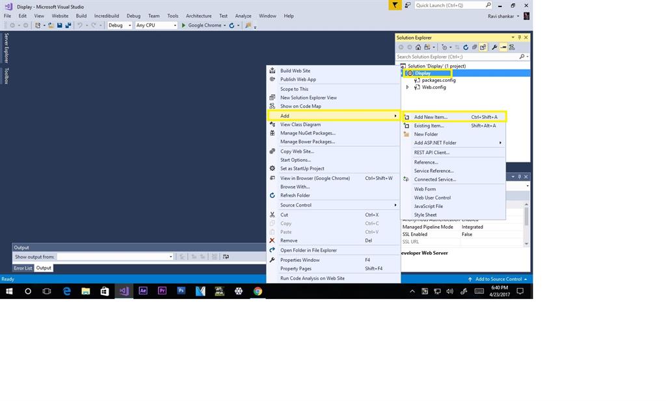This screenshot has height=401, width=666.
Task: Click the Solution Explorer Refresh icon
Action: pyautogui.click(x=466, y=47)
